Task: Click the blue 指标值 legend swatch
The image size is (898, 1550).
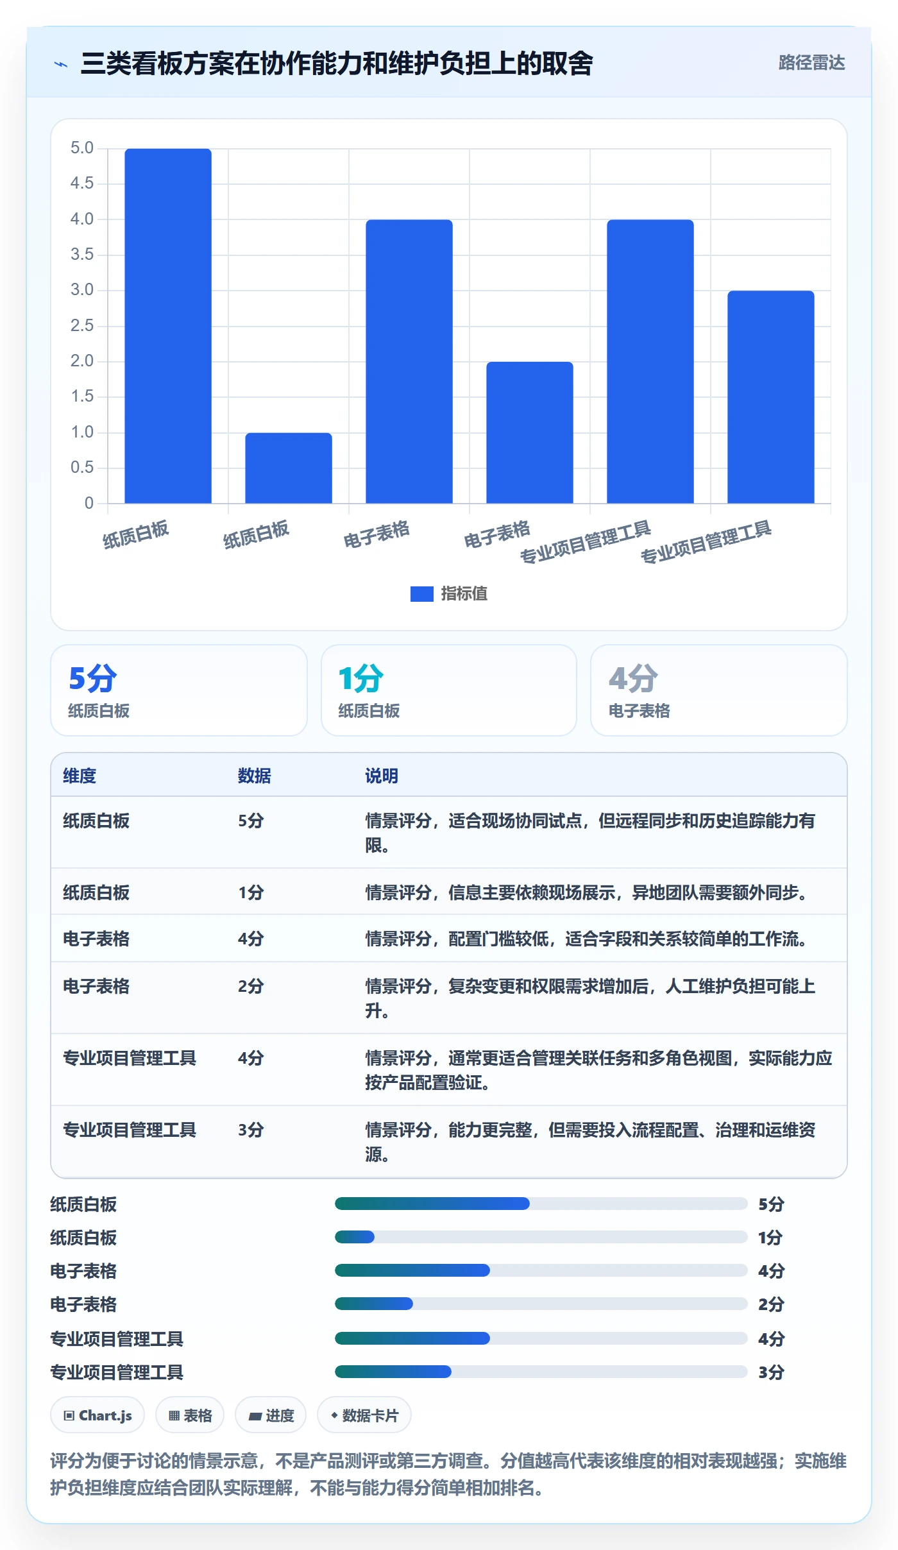Action: coord(421,593)
